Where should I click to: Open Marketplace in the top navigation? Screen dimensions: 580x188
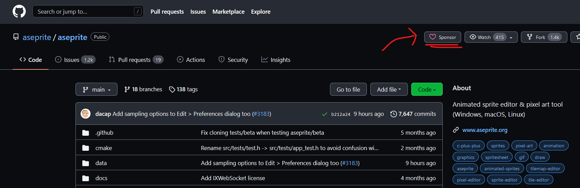(x=228, y=12)
